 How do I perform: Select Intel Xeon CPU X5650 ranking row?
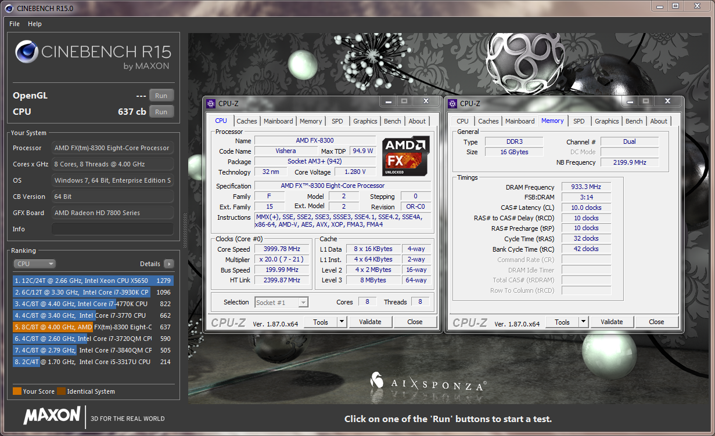pyautogui.click(x=93, y=281)
